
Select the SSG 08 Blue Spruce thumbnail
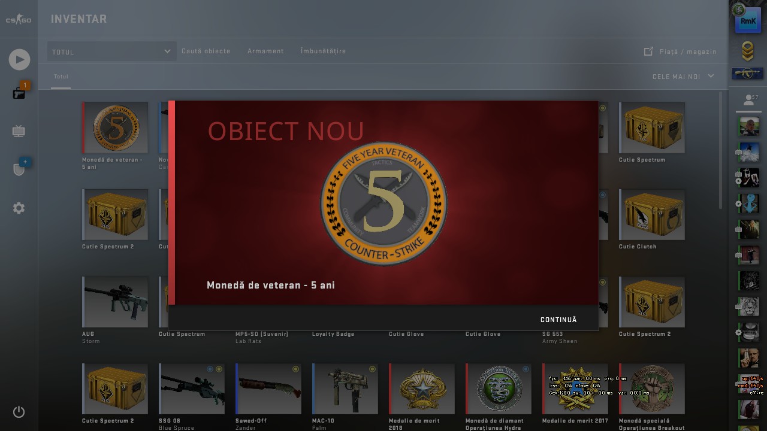pyautogui.click(x=192, y=388)
